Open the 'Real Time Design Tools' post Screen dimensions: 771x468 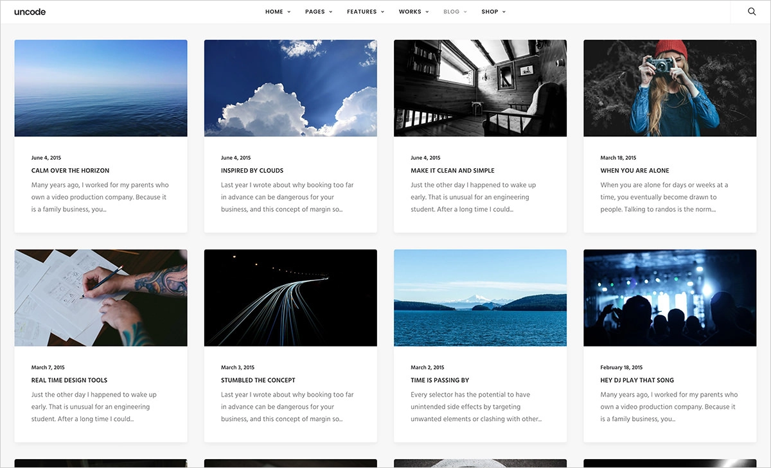(x=69, y=380)
